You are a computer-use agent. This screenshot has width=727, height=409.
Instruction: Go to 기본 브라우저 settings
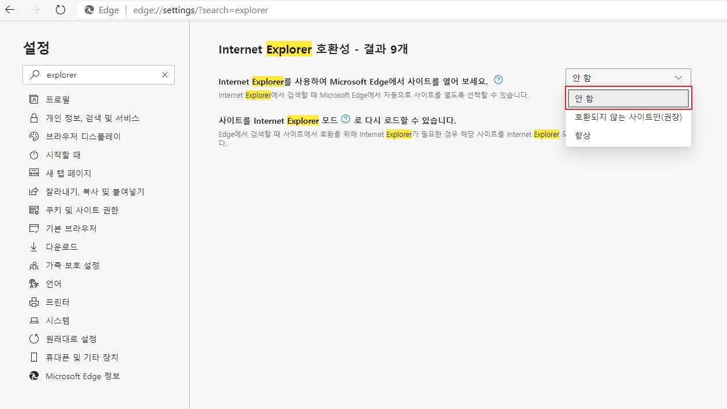[x=71, y=228]
